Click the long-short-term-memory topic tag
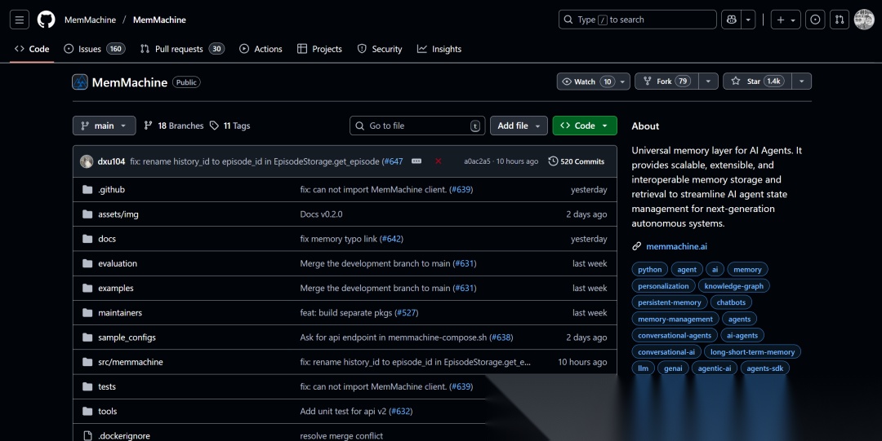 click(753, 352)
